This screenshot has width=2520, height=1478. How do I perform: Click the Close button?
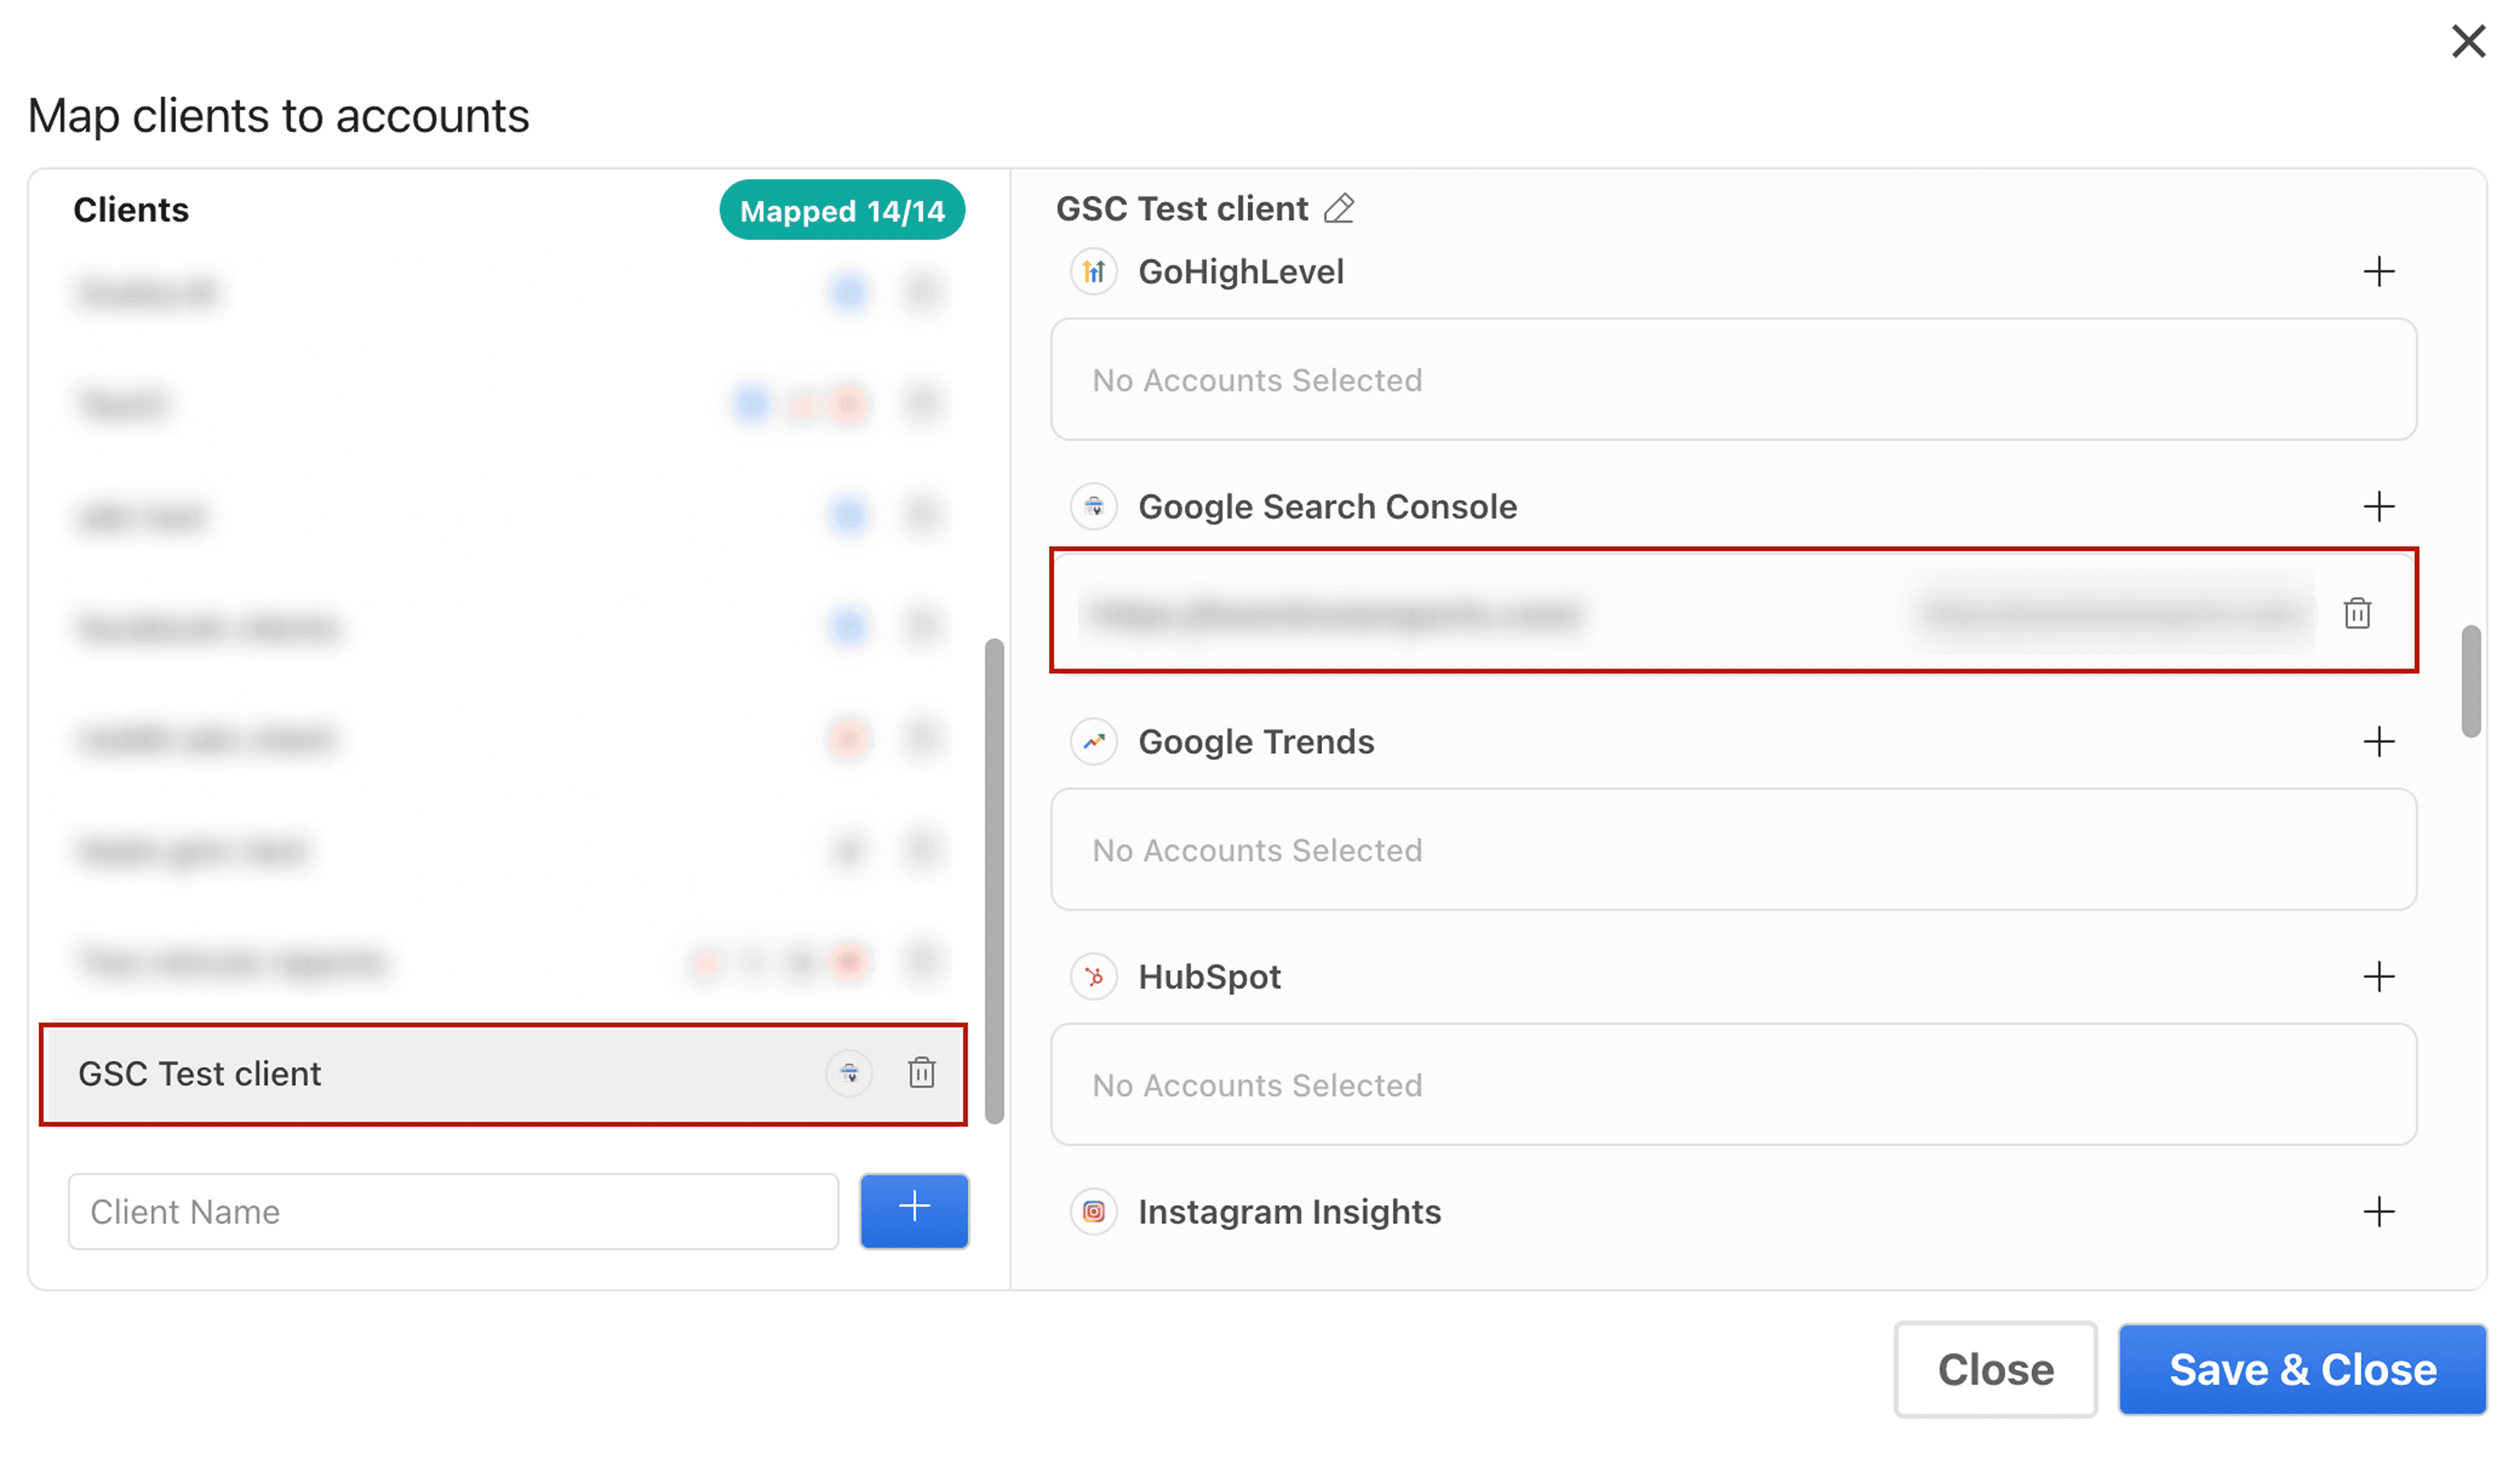pos(1995,1369)
